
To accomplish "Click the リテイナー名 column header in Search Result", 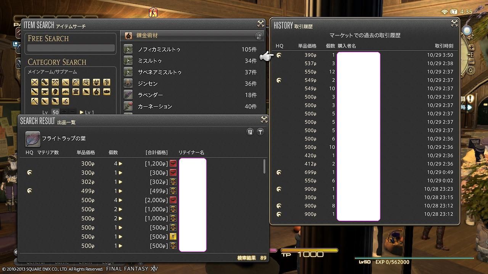I will point(191,152).
